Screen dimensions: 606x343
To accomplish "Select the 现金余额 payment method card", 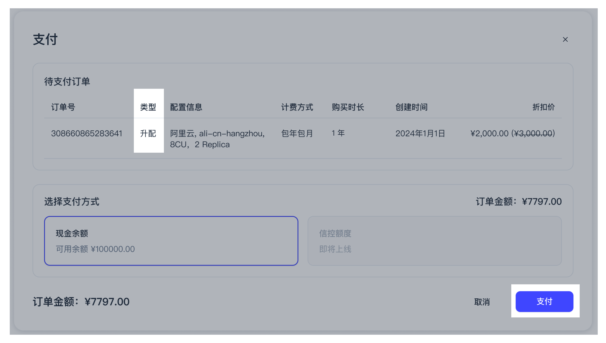I will 171,241.
